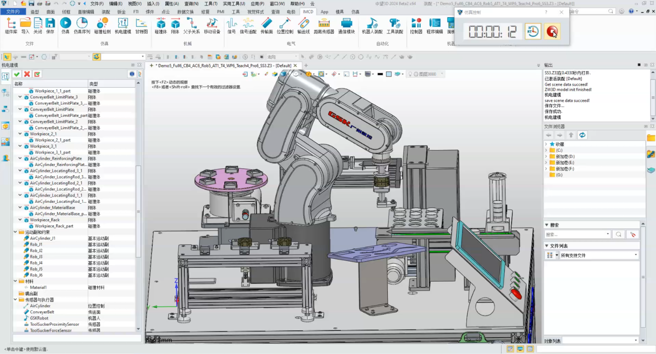Expand the 新加卷 (D:) drive node

pyautogui.click(x=546, y=156)
